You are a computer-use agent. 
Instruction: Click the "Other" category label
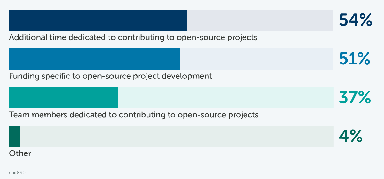point(20,153)
